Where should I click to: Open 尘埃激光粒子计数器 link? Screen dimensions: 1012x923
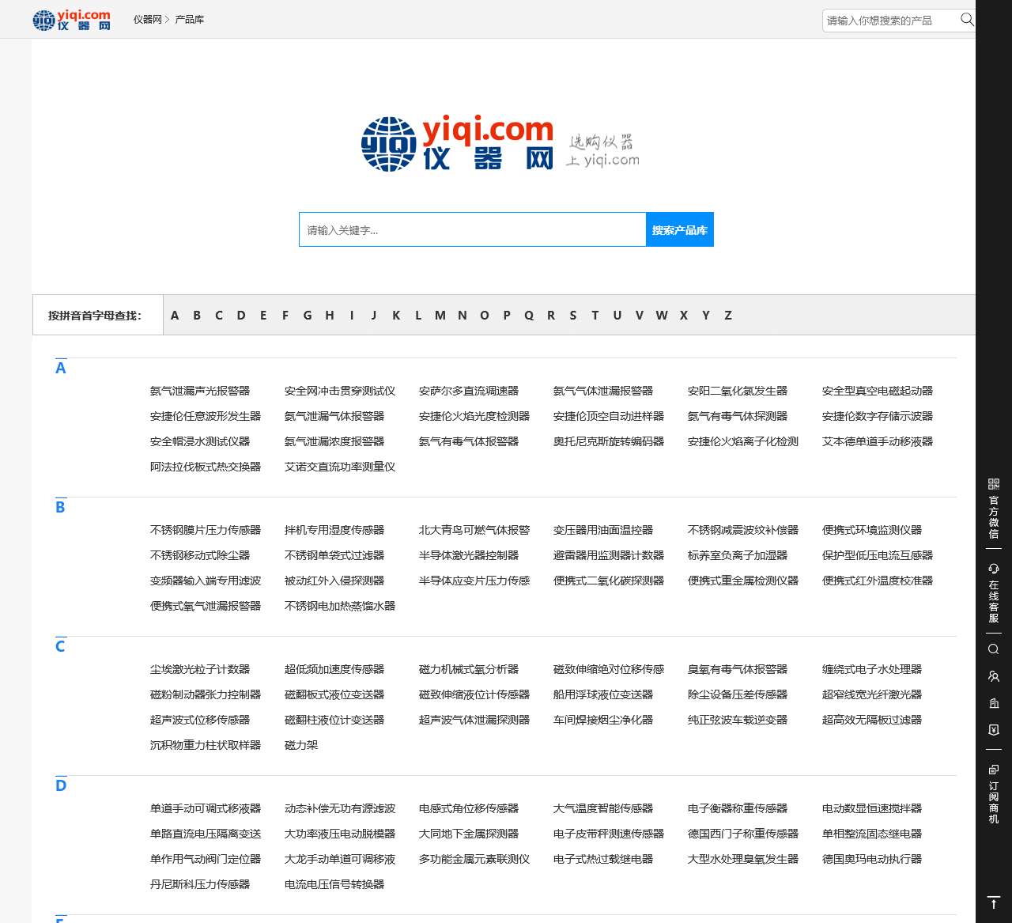point(200,669)
